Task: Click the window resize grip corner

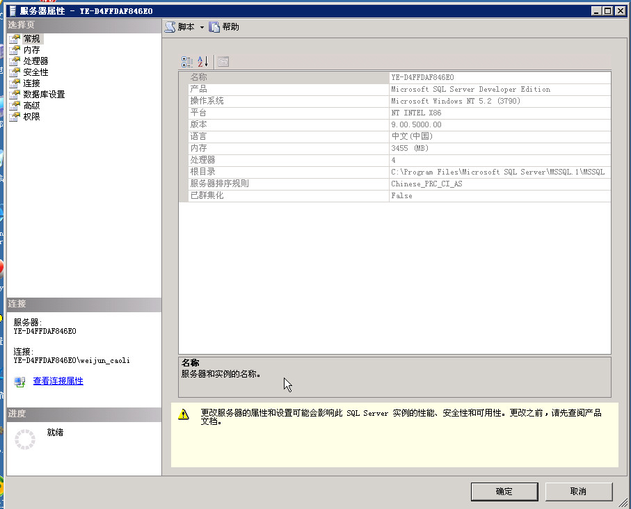Action: [x=623, y=502]
